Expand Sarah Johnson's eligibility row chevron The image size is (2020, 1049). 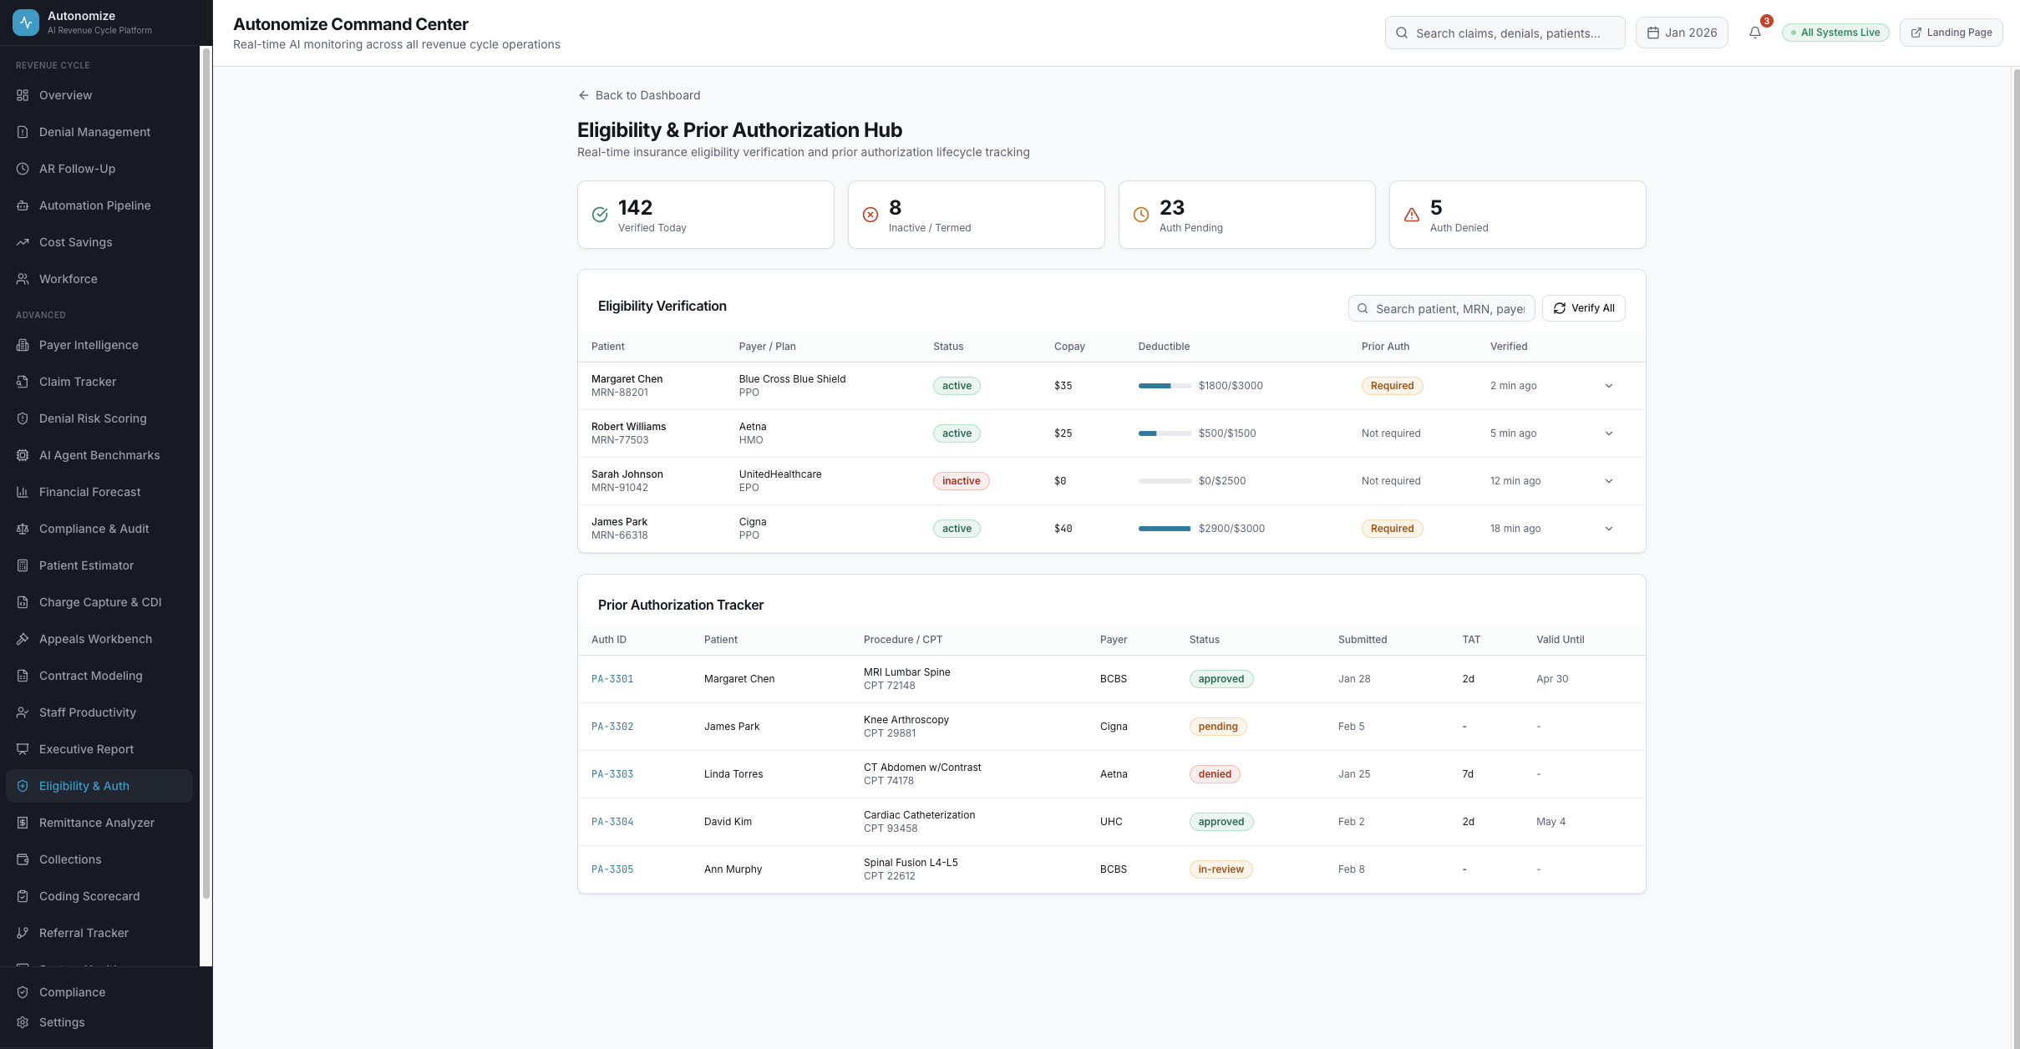pyautogui.click(x=1609, y=481)
